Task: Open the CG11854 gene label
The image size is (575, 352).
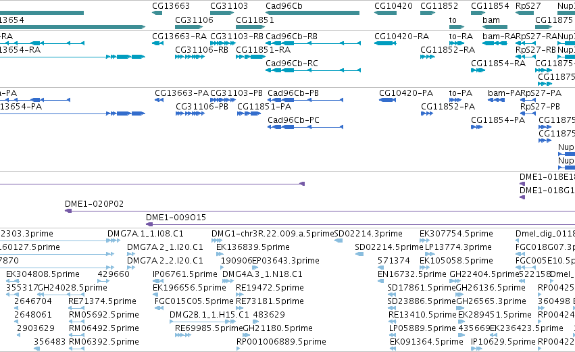Action: coord(490,6)
